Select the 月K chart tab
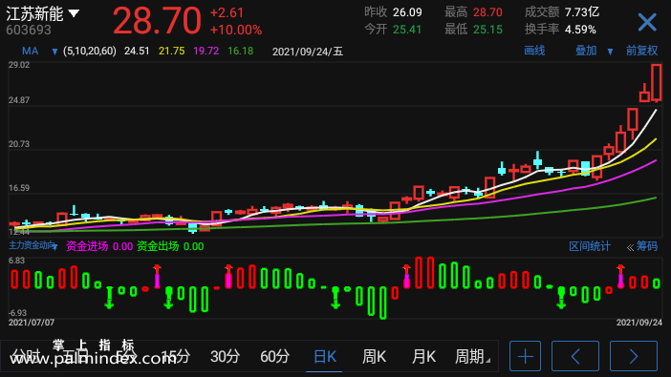This screenshot has height=377, width=671. click(423, 356)
